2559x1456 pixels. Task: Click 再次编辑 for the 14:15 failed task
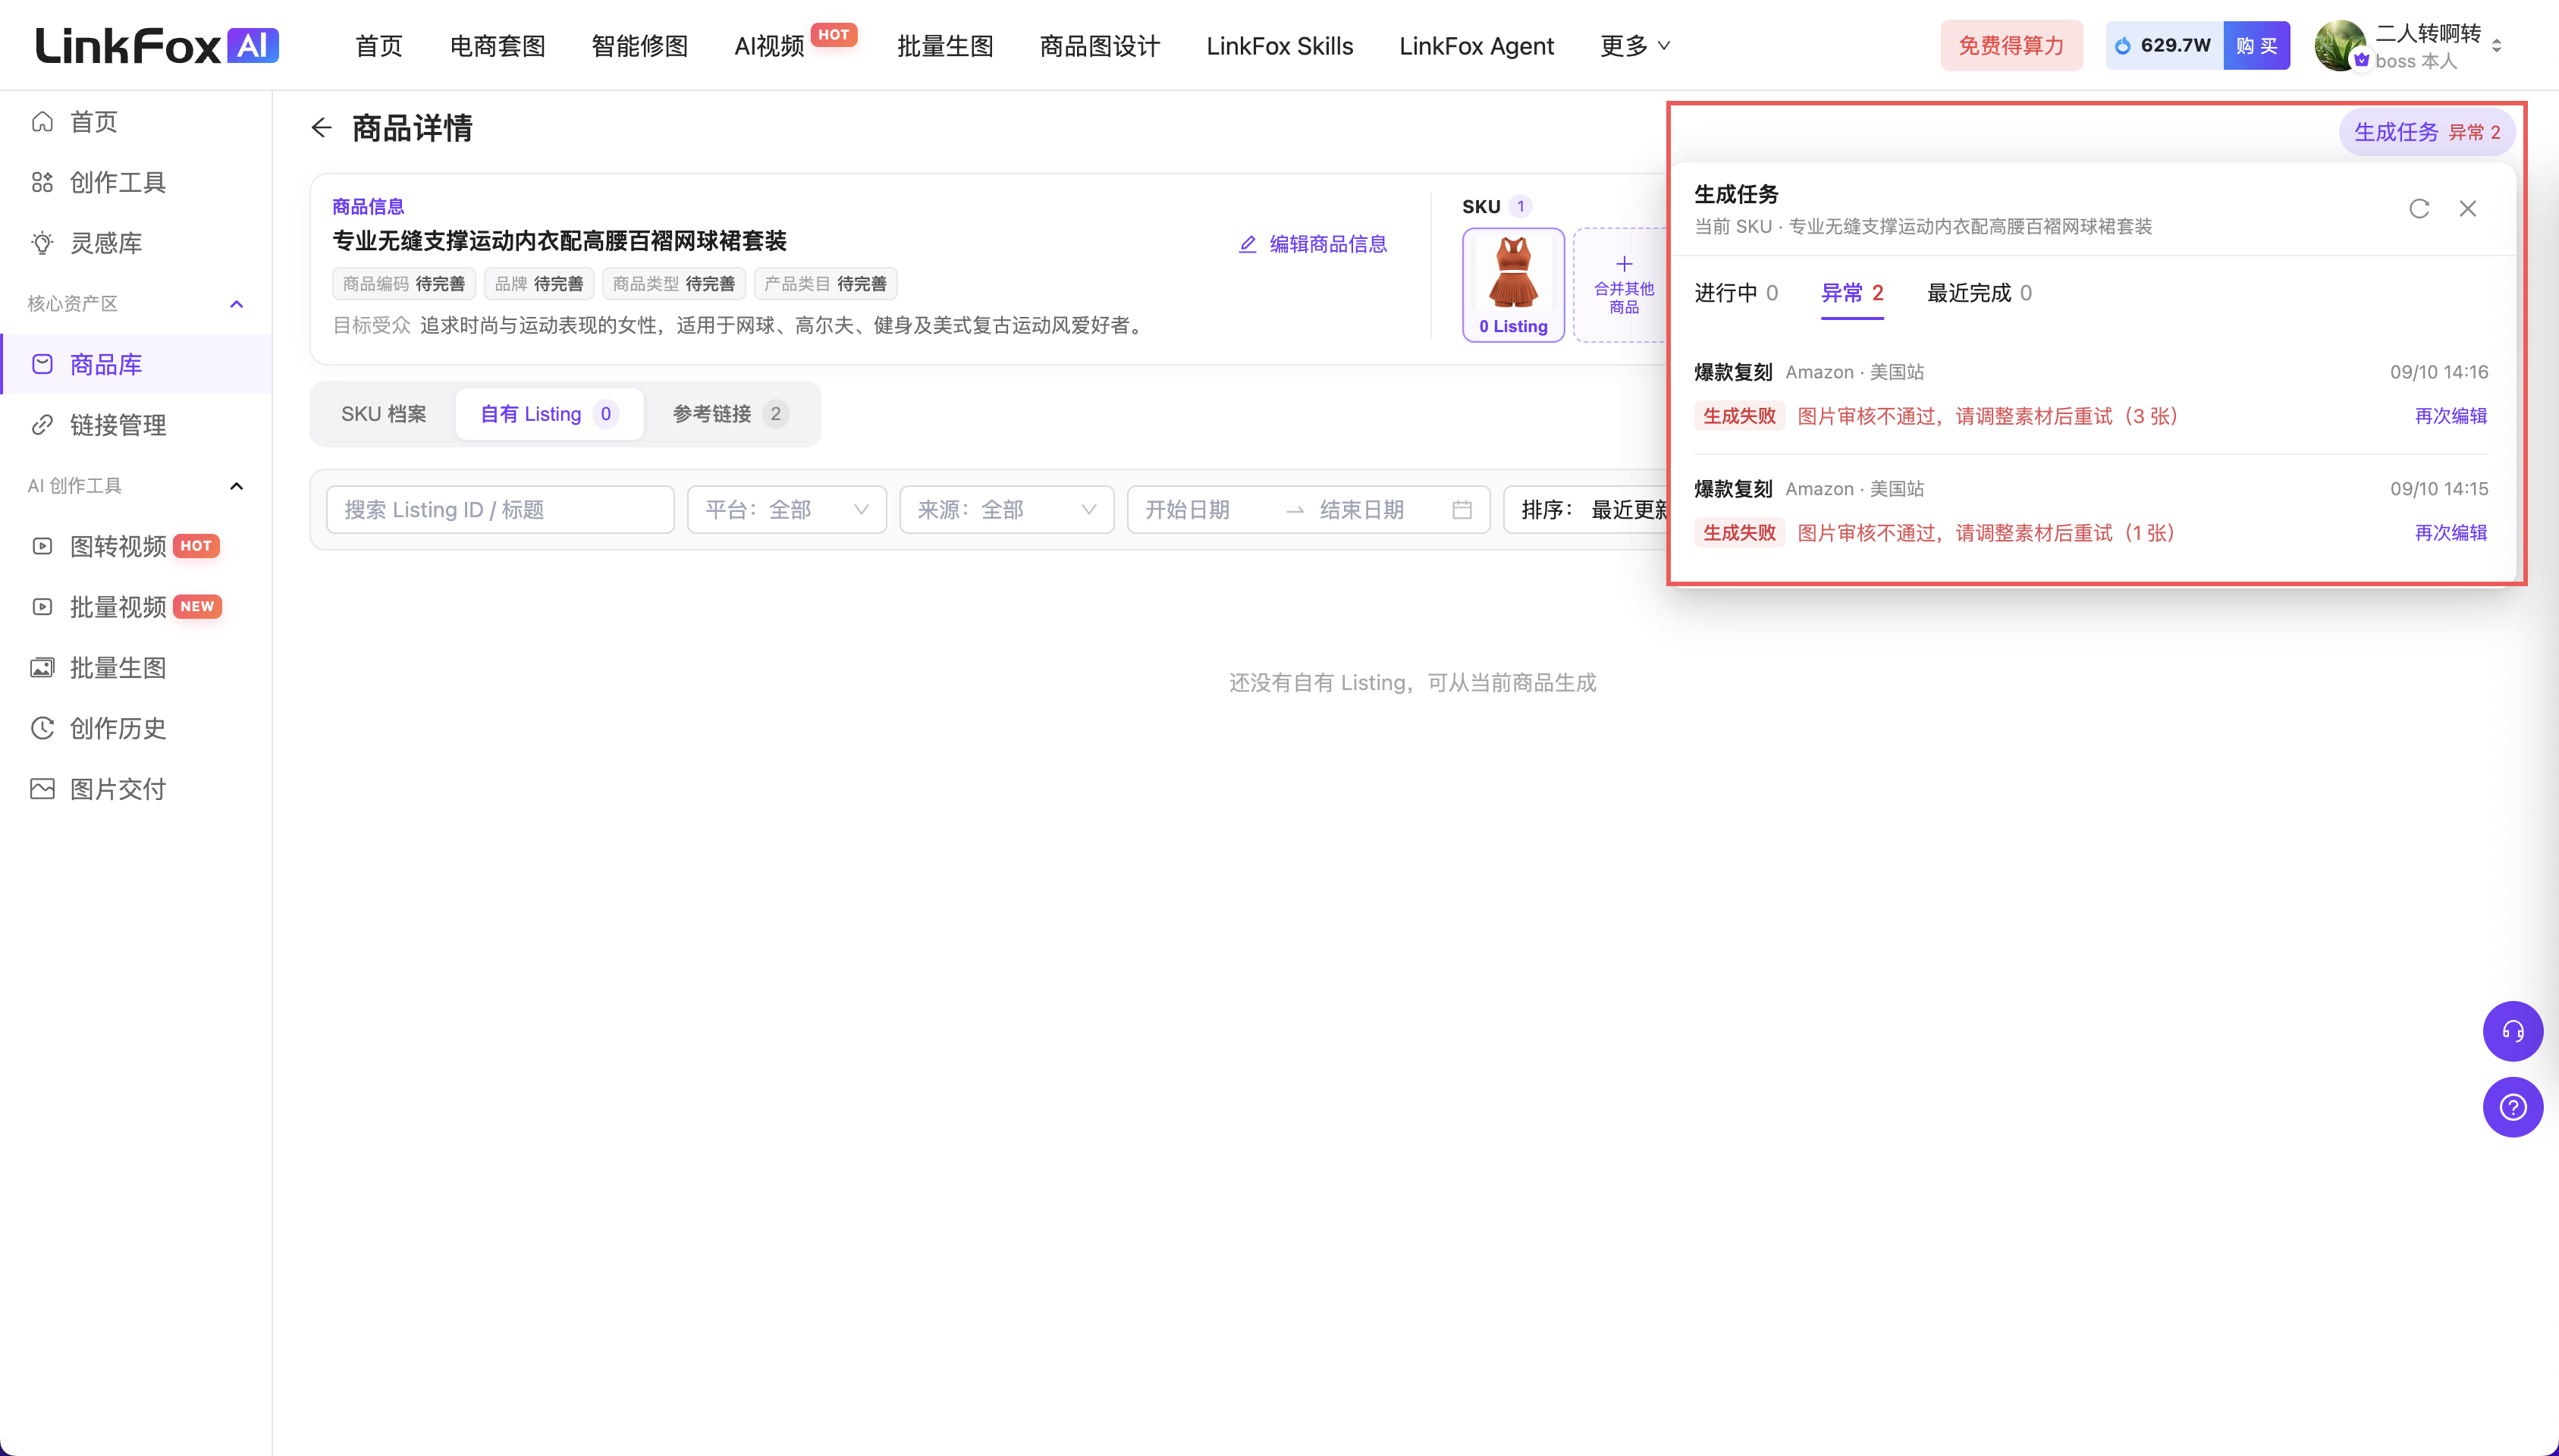click(2450, 533)
